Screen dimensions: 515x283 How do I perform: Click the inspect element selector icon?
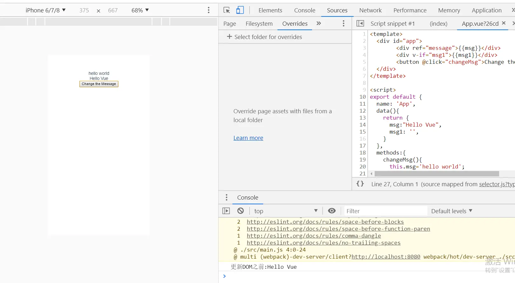pyautogui.click(x=227, y=10)
